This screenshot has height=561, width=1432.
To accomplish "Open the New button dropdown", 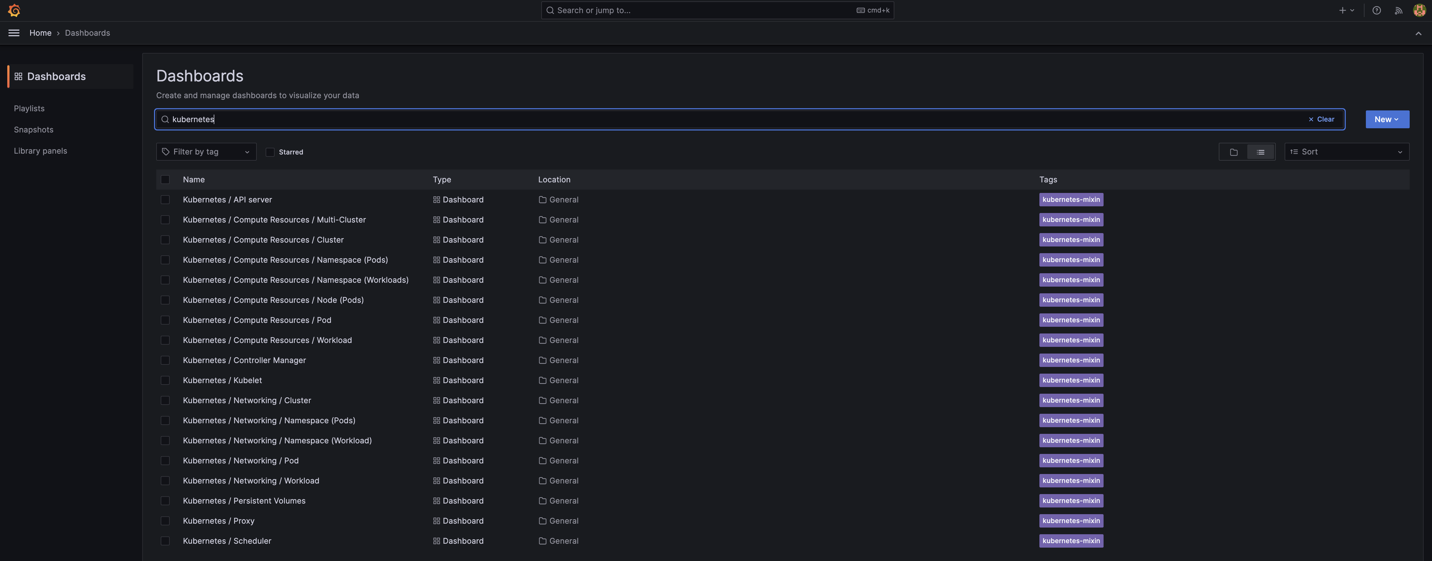I will coord(1387,119).
